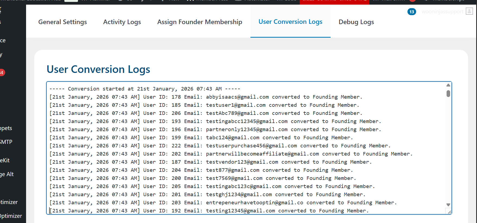Click the red 34 badge in sidebar

(x=2, y=73)
